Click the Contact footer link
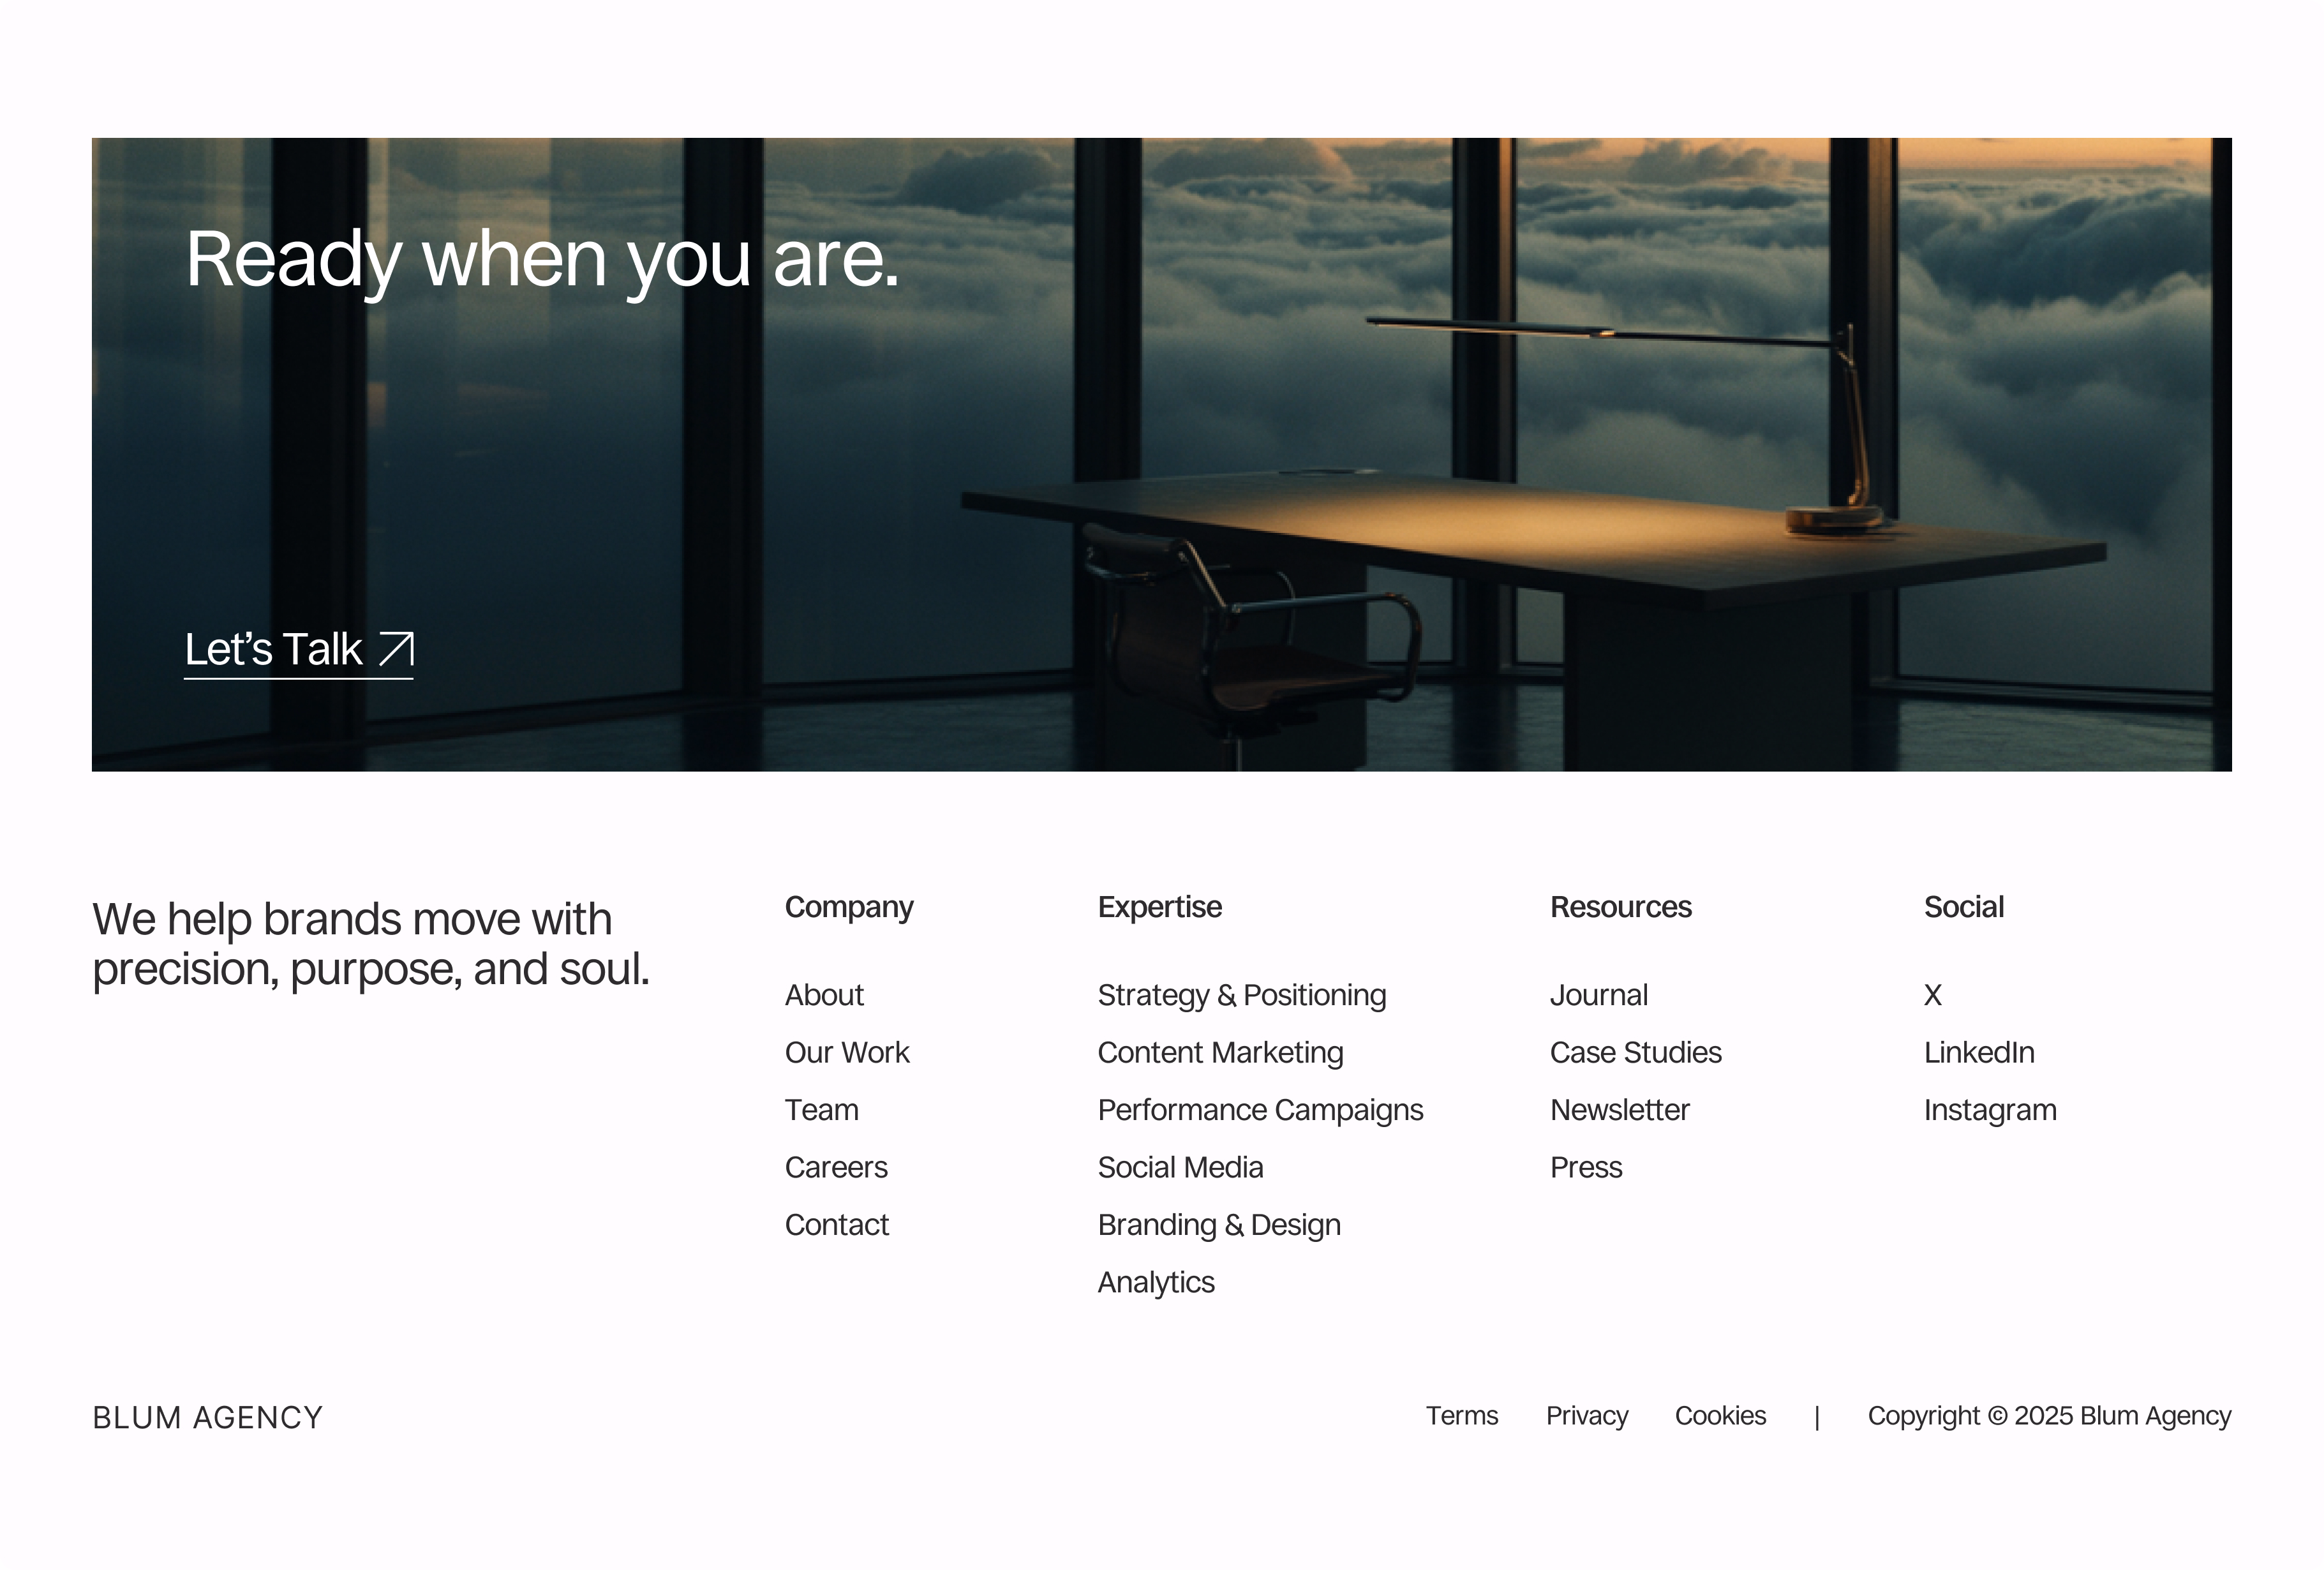This screenshot has width=2324, height=1570. point(837,1225)
